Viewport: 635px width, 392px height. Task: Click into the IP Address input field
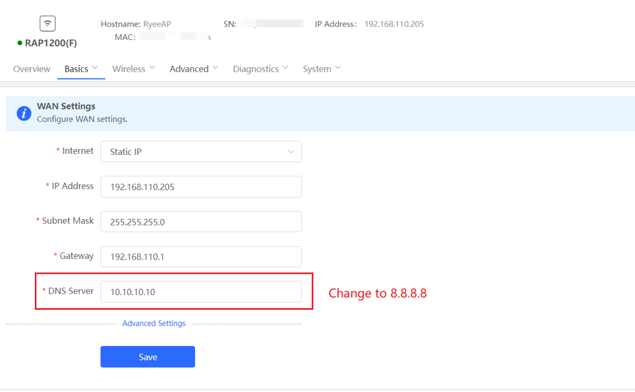click(201, 187)
